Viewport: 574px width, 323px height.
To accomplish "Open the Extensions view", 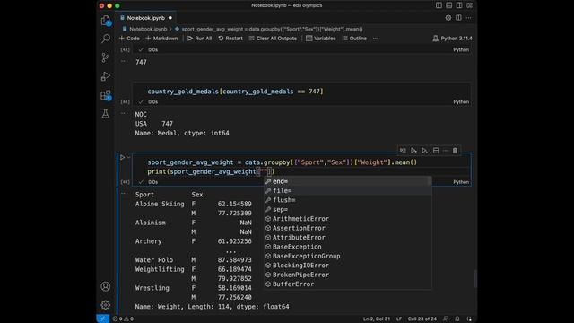I will (x=106, y=95).
